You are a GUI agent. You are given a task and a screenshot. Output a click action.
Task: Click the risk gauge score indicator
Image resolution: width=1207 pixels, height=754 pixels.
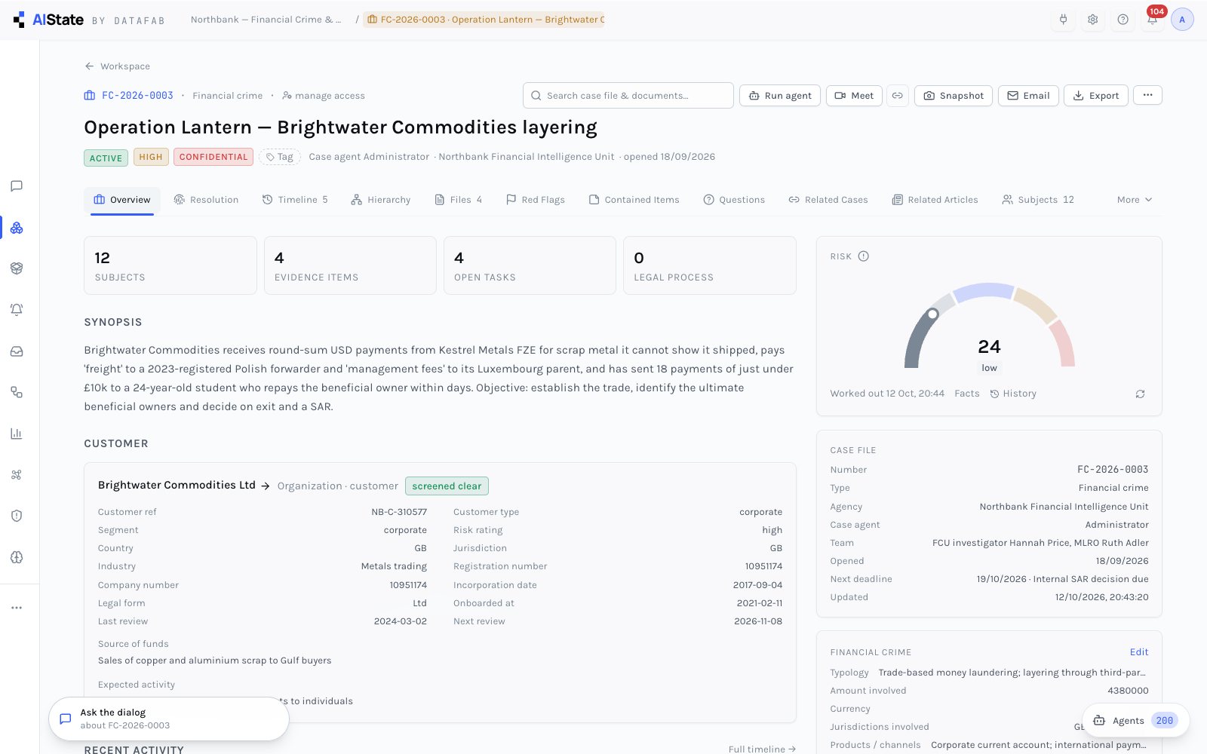point(989,346)
